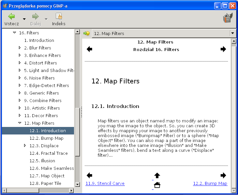This screenshot has height=195, width=238.
Task: Collapse the 16. Filters tree node
Action: [14, 33]
